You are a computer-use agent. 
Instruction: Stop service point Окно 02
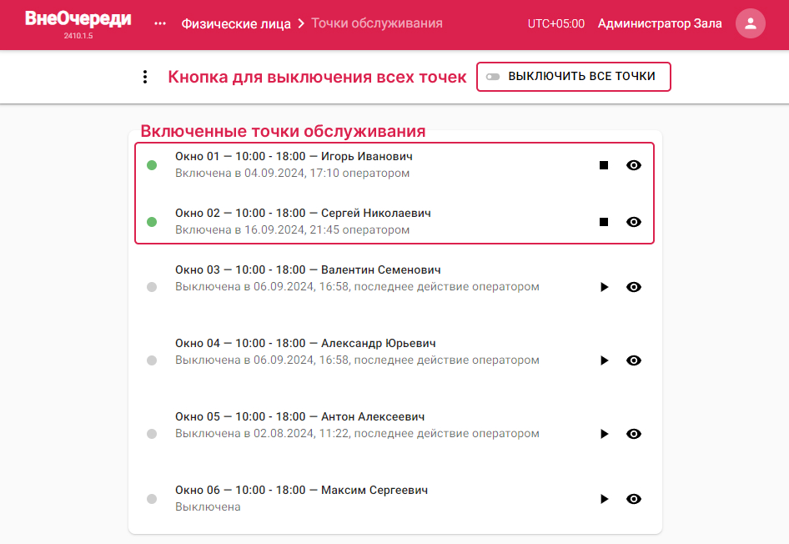604,222
